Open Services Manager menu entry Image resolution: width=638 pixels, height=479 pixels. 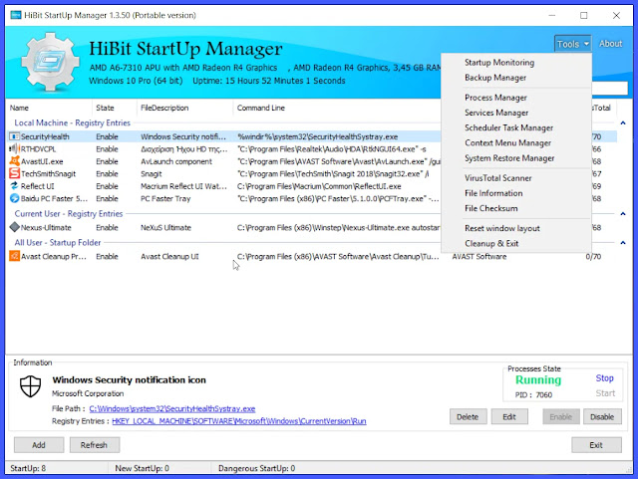pos(496,113)
